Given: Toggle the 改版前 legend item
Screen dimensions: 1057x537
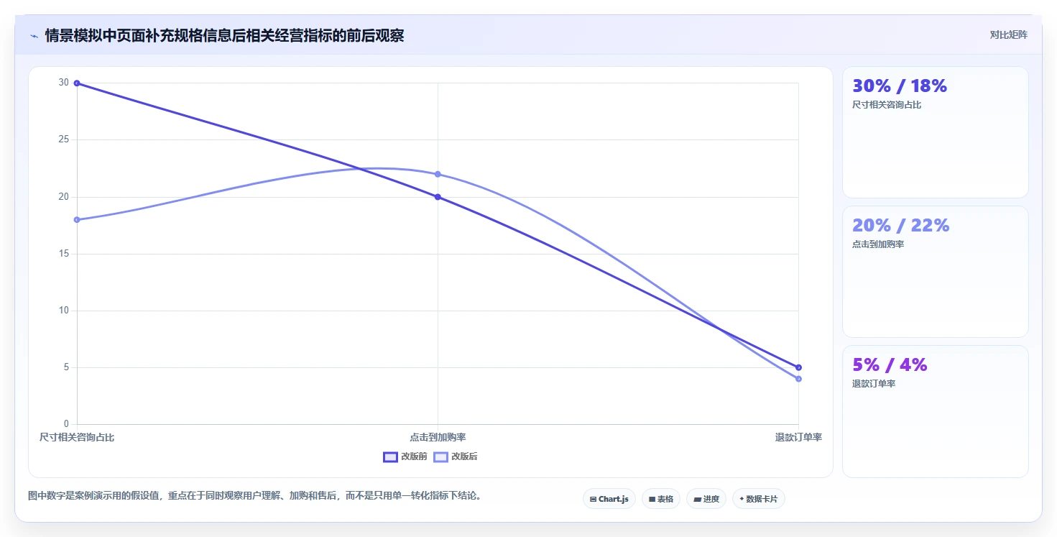Looking at the screenshot, I should click(x=405, y=456).
